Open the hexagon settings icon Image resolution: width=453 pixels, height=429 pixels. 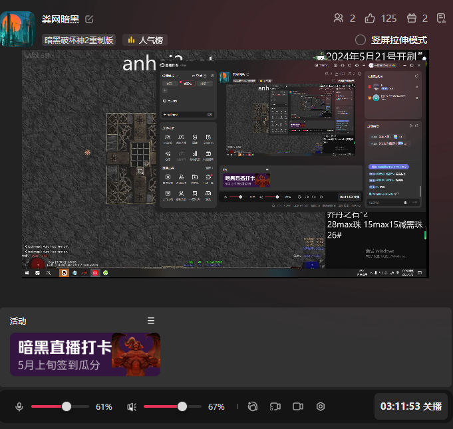(321, 406)
